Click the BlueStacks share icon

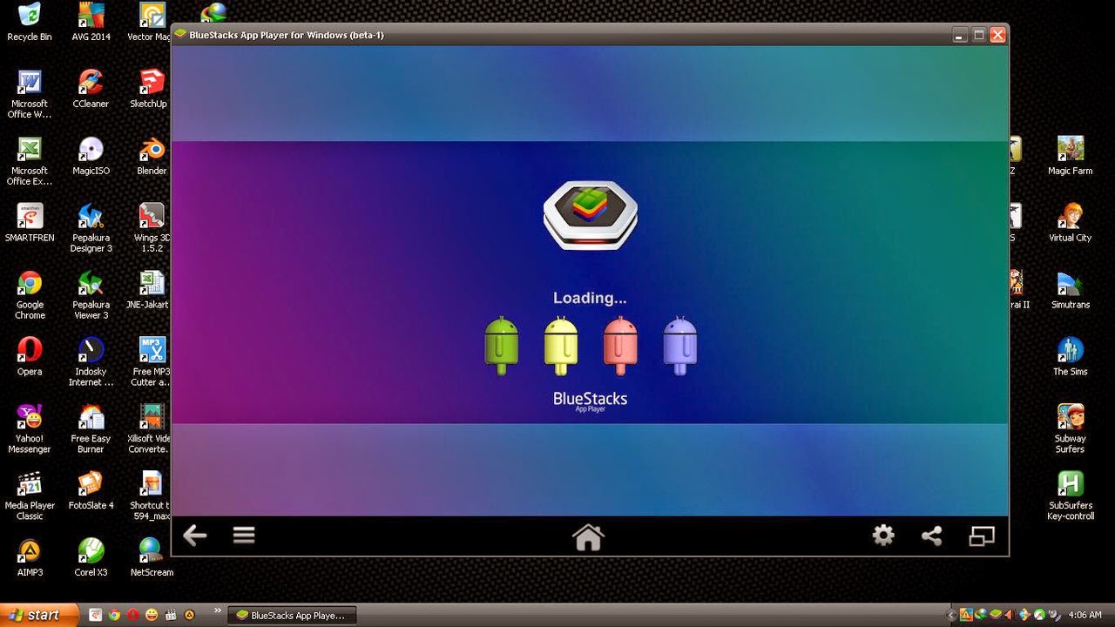(932, 536)
